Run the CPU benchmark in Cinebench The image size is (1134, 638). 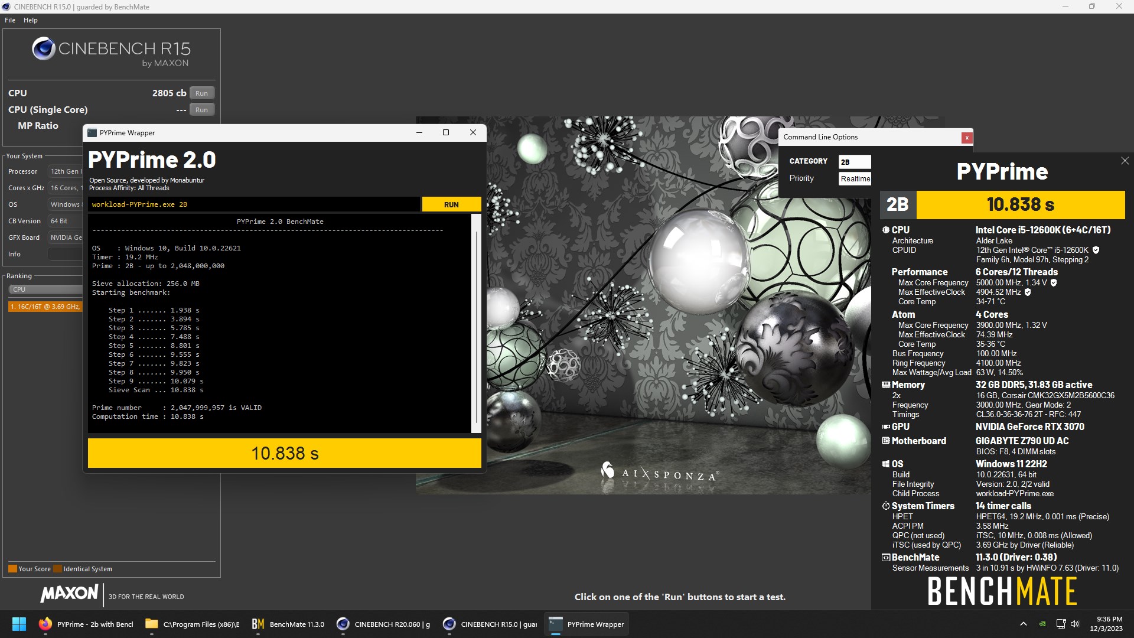(x=202, y=93)
